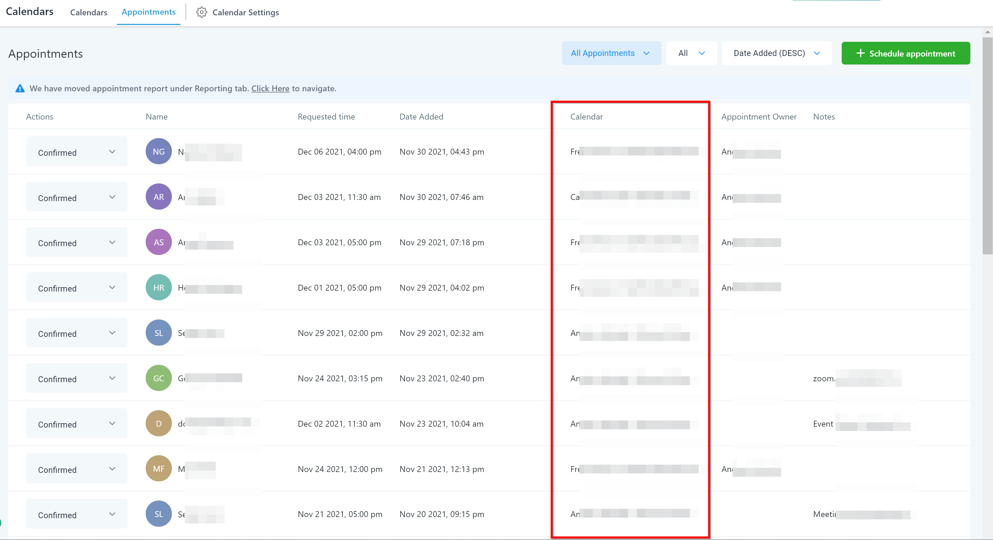The height and width of the screenshot is (540, 993).
Task: Switch to the Calendars tab
Action: click(x=89, y=12)
